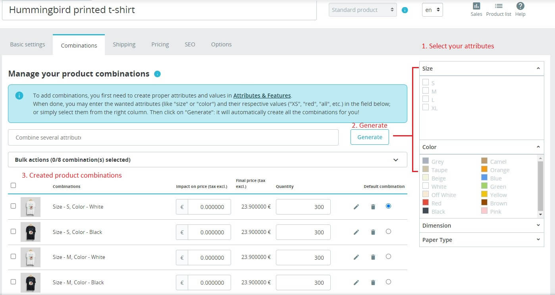This screenshot has height=295, width=555.
Task: Open the Help icon
Action: coord(520,6)
